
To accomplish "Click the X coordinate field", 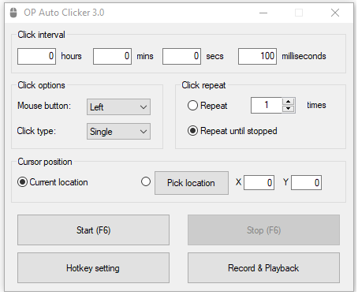I will (259, 183).
